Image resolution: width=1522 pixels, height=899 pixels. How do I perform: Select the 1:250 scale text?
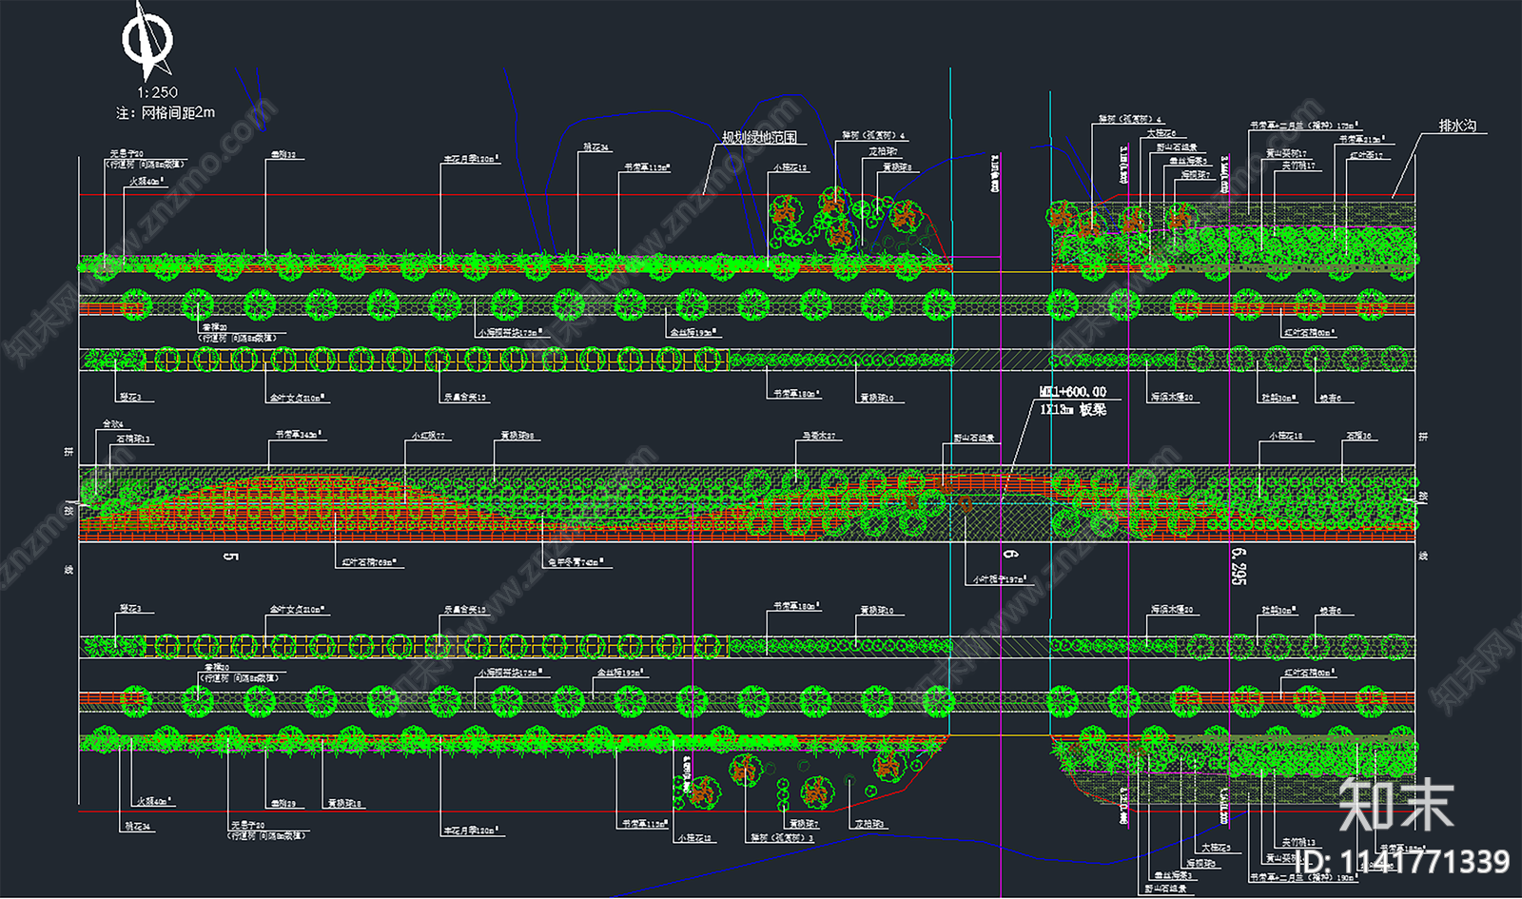click(x=157, y=92)
